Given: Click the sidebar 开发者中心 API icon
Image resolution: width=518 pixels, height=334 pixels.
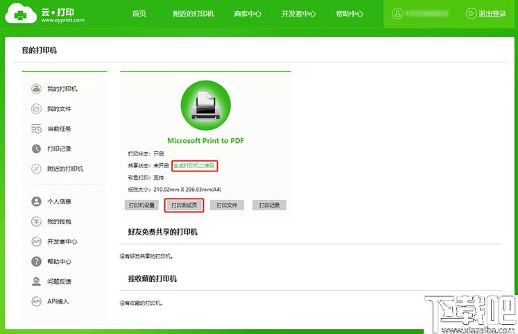Looking at the screenshot, I should coord(36,242).
